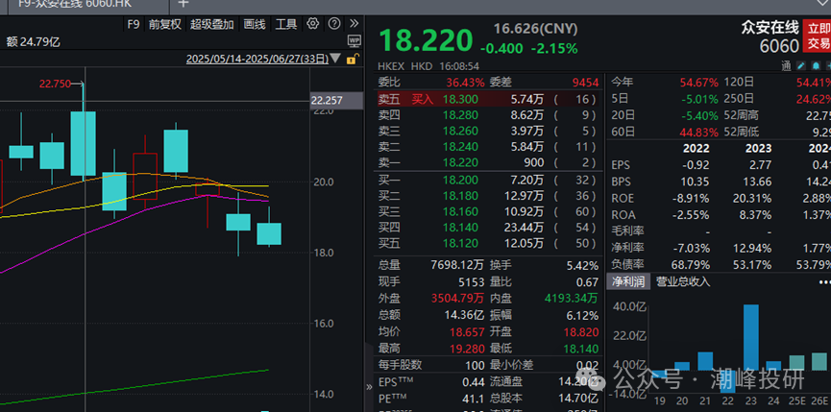Click the 外盘 3504.79万 value
The height and width of the screenshot is (412, 831).
pos(457,299)
